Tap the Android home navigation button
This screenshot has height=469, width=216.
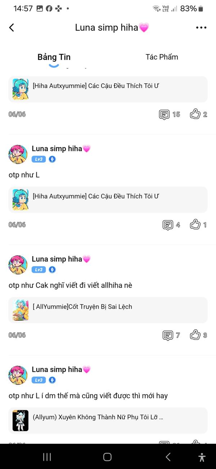click(107, 457)
